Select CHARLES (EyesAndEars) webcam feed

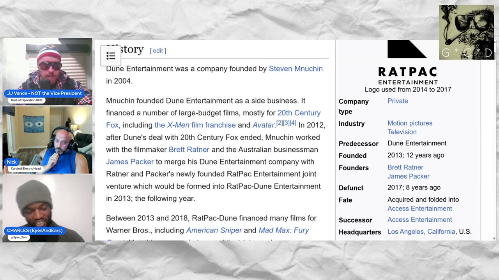click(x=48, y=208)
